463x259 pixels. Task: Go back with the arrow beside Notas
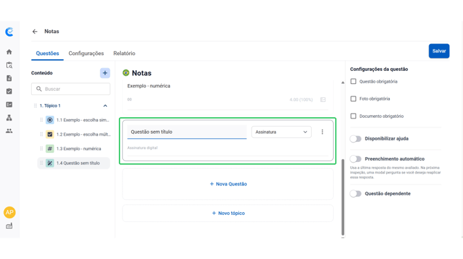click(x=35, y=32)
